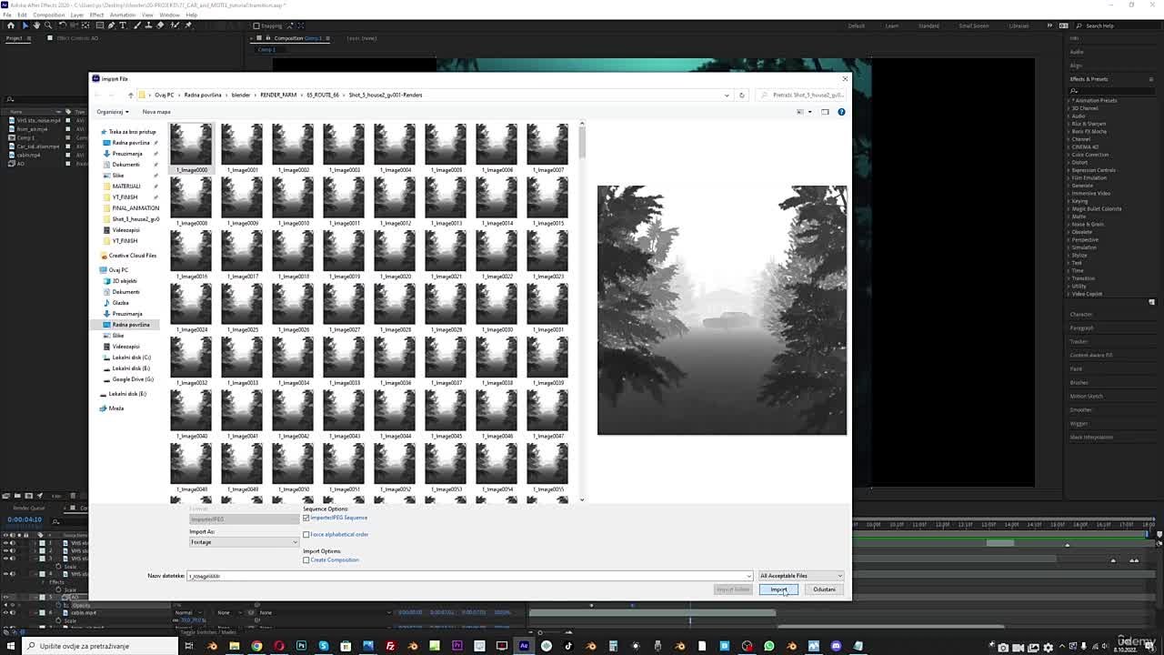Select the Puppet Pin tool in After Effects
Screen dimensions: 1164x655
pos(187,25)
